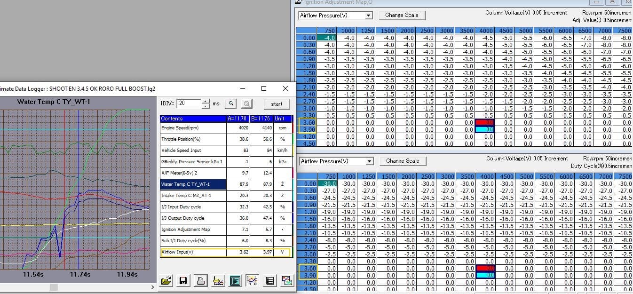The height and width of the screenshot is (294, 633).
Task: Increase the 1DIV time value
Action: (x=206, y=101)
